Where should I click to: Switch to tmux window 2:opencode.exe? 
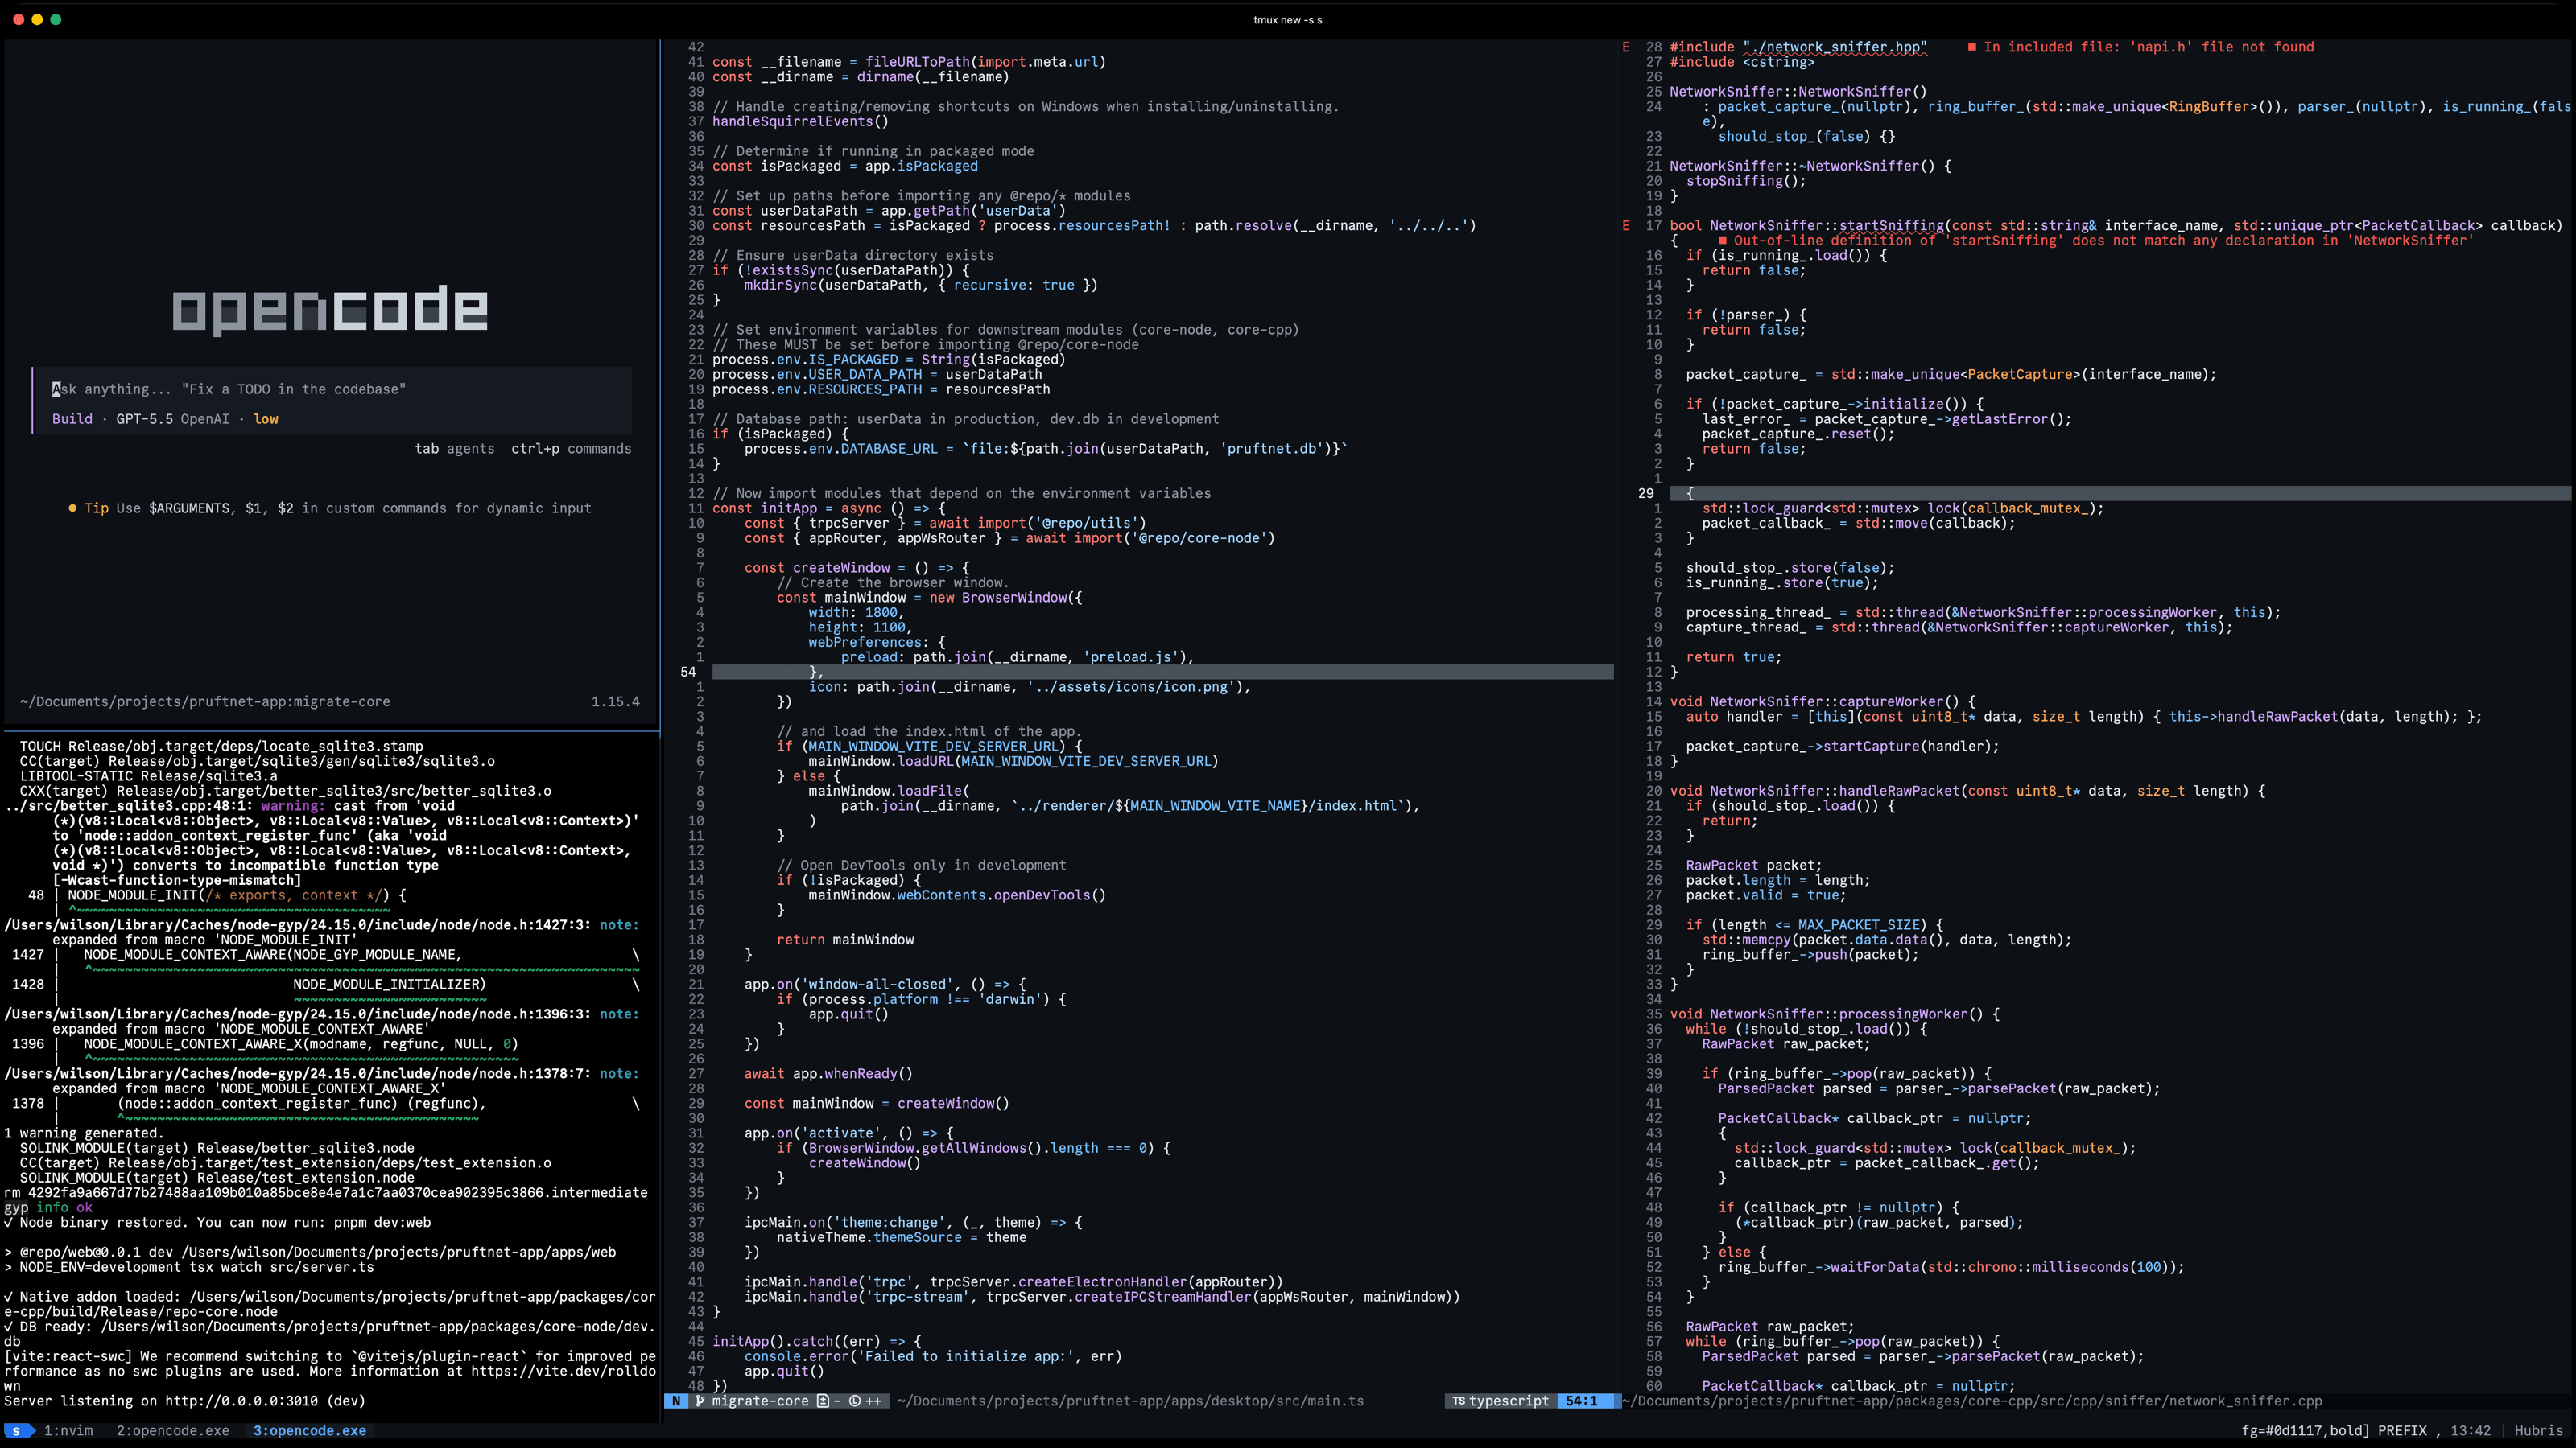173,1431
